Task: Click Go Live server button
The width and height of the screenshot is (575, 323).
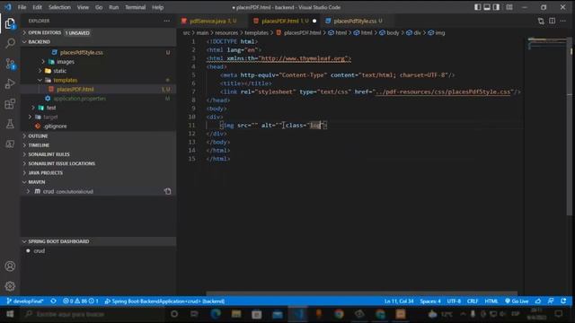Action: [517, 301]
